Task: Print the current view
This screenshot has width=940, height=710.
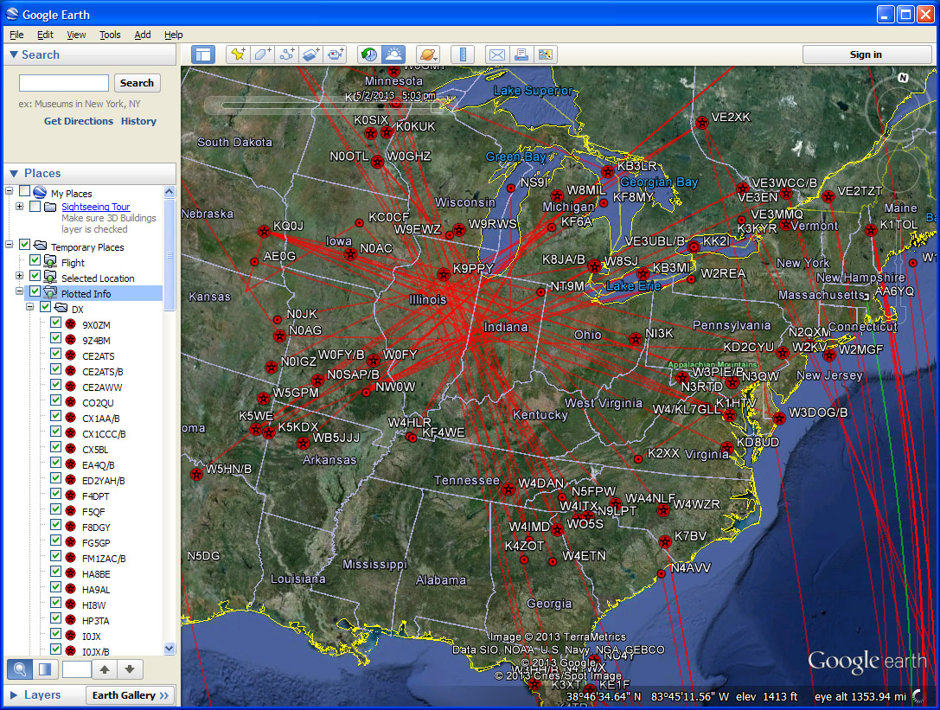Action: point(521,54)
